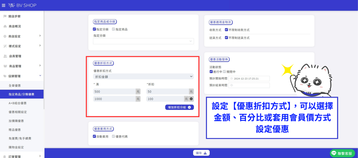Contact support via 聯繫客服 button
Viewport: 358px width, 158px height.
click(343, 153)
